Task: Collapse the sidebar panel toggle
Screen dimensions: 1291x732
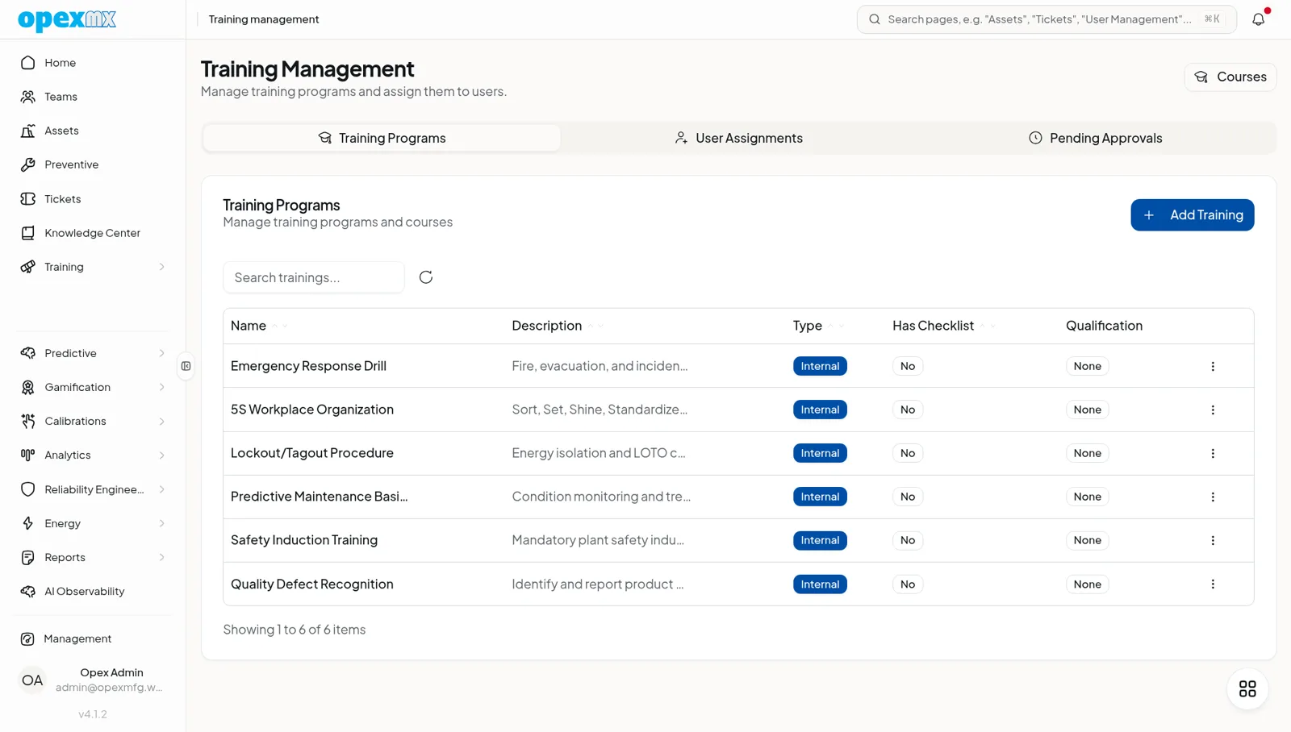Action: (186, 366)
